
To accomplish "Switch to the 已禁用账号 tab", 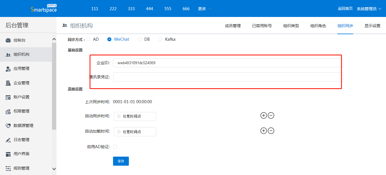I will point(262,26).
